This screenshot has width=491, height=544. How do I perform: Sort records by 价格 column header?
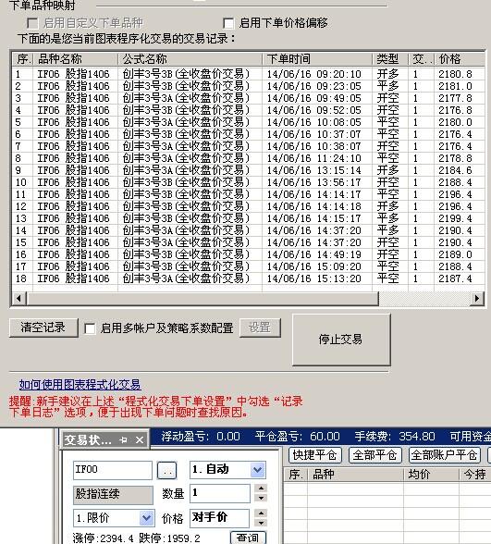460,59
